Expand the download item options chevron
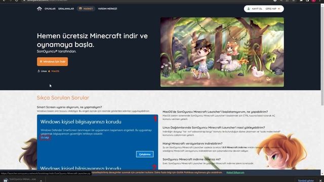The height and width of the screenshot is (182, 324). click(41, 180)
